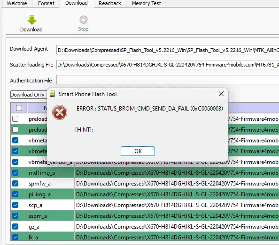Viewport: 279px width, 245px height.
Task: Click the red error icon in dialog
Action: [60, 112]
